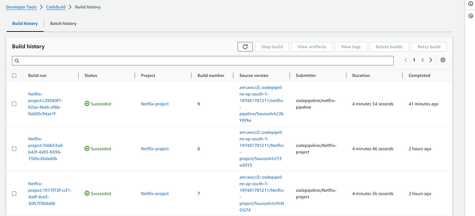
Task: Open CodeBuild breadcrumb link
Action: tap(56, 7)
